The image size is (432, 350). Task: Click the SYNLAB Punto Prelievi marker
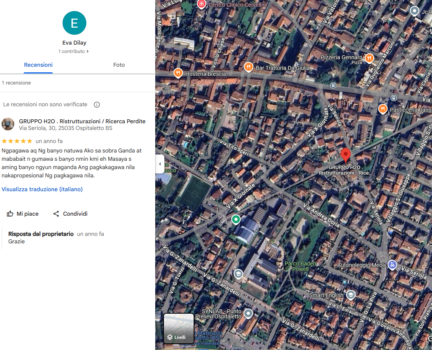248,313
